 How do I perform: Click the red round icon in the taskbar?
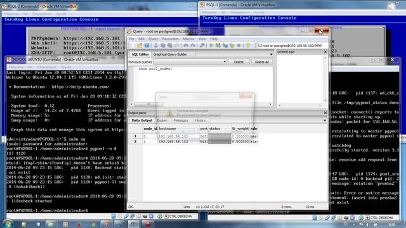148,224
